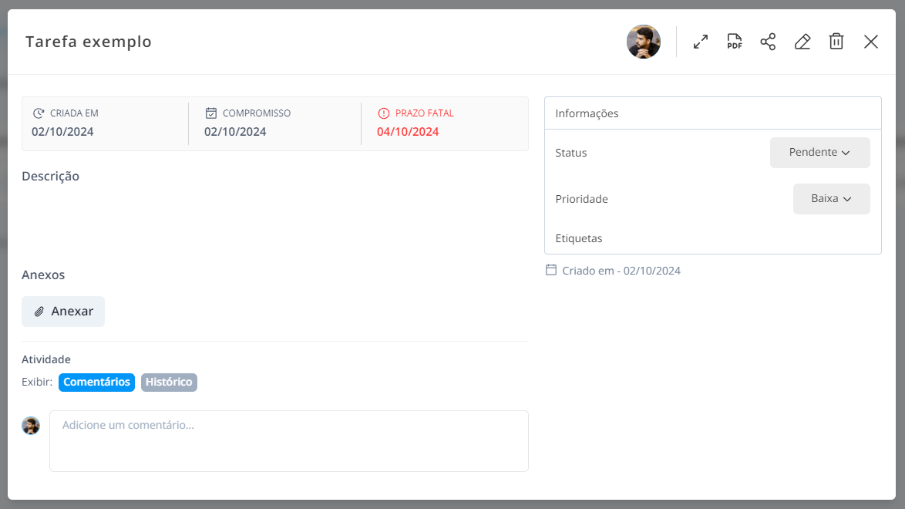Select the Criada em date 02/10/2024
Image resolution: width=905 pixels, height=509 pixels.
point(62,132)
